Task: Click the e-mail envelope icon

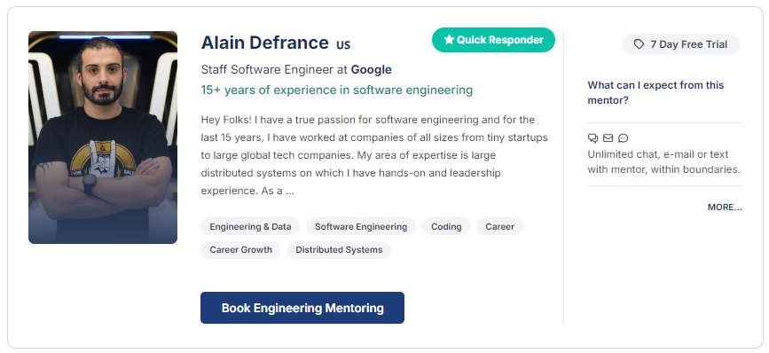Action: click(608, 138)
